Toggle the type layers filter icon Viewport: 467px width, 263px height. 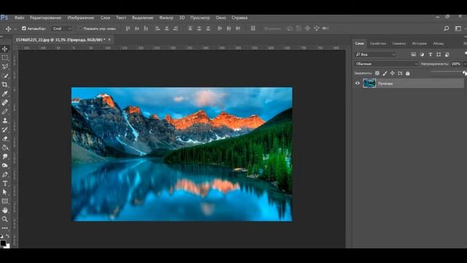431,55
